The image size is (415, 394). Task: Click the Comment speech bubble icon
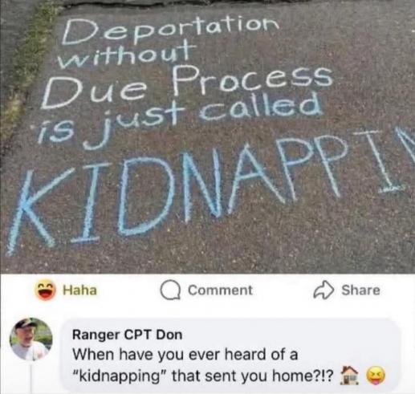170,290
